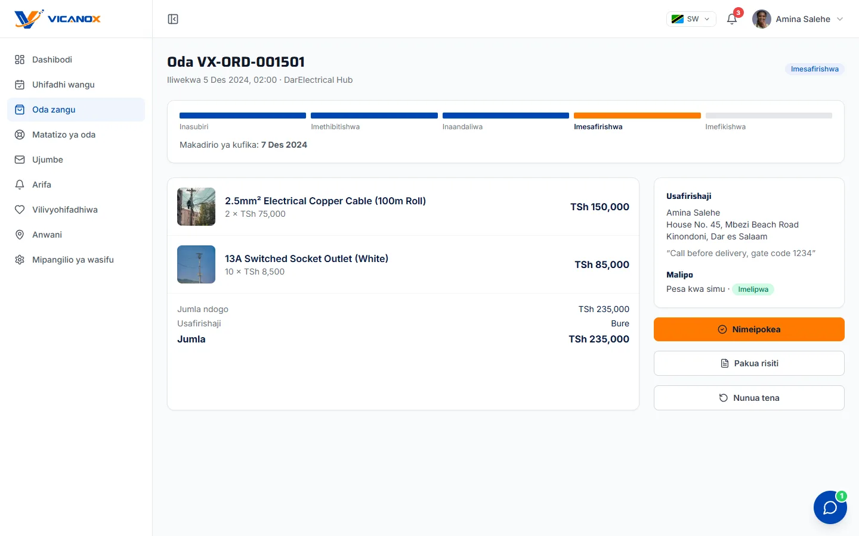This screenshot has height=536, width=859.
Task: Click the Inasubiri progress step bar
Action: [x=243, y=116]
